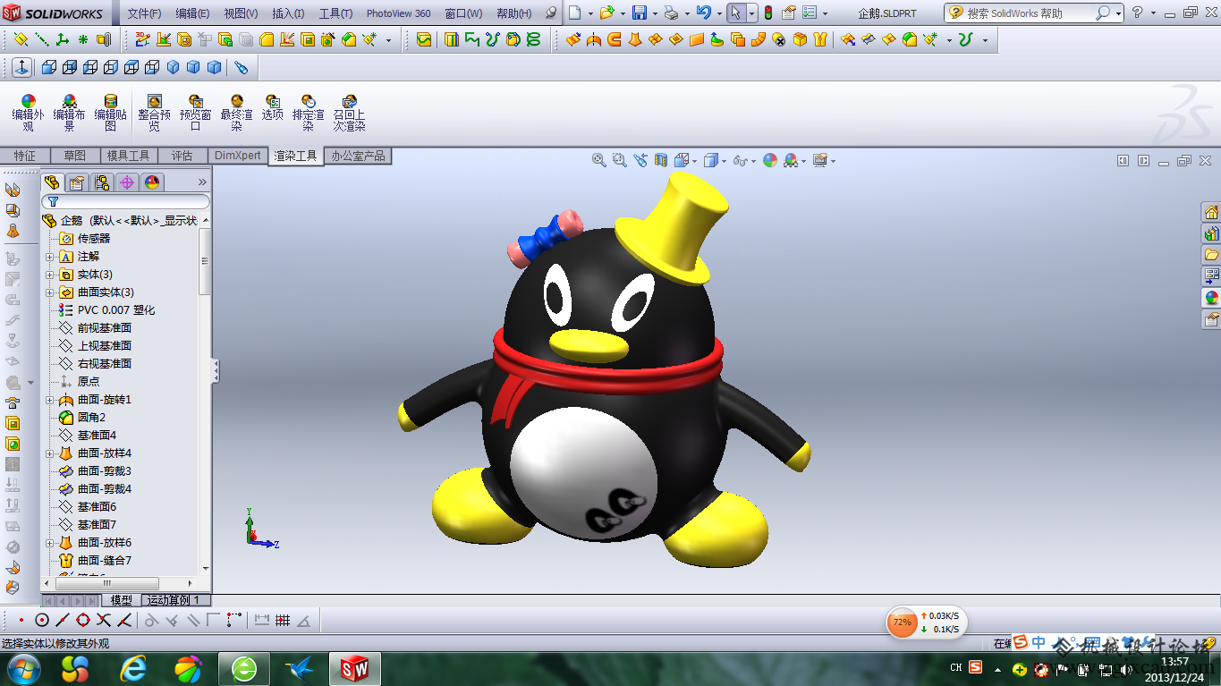
Task: Click the Internet Explorer taskbar icon
Action: coord(134,668)
